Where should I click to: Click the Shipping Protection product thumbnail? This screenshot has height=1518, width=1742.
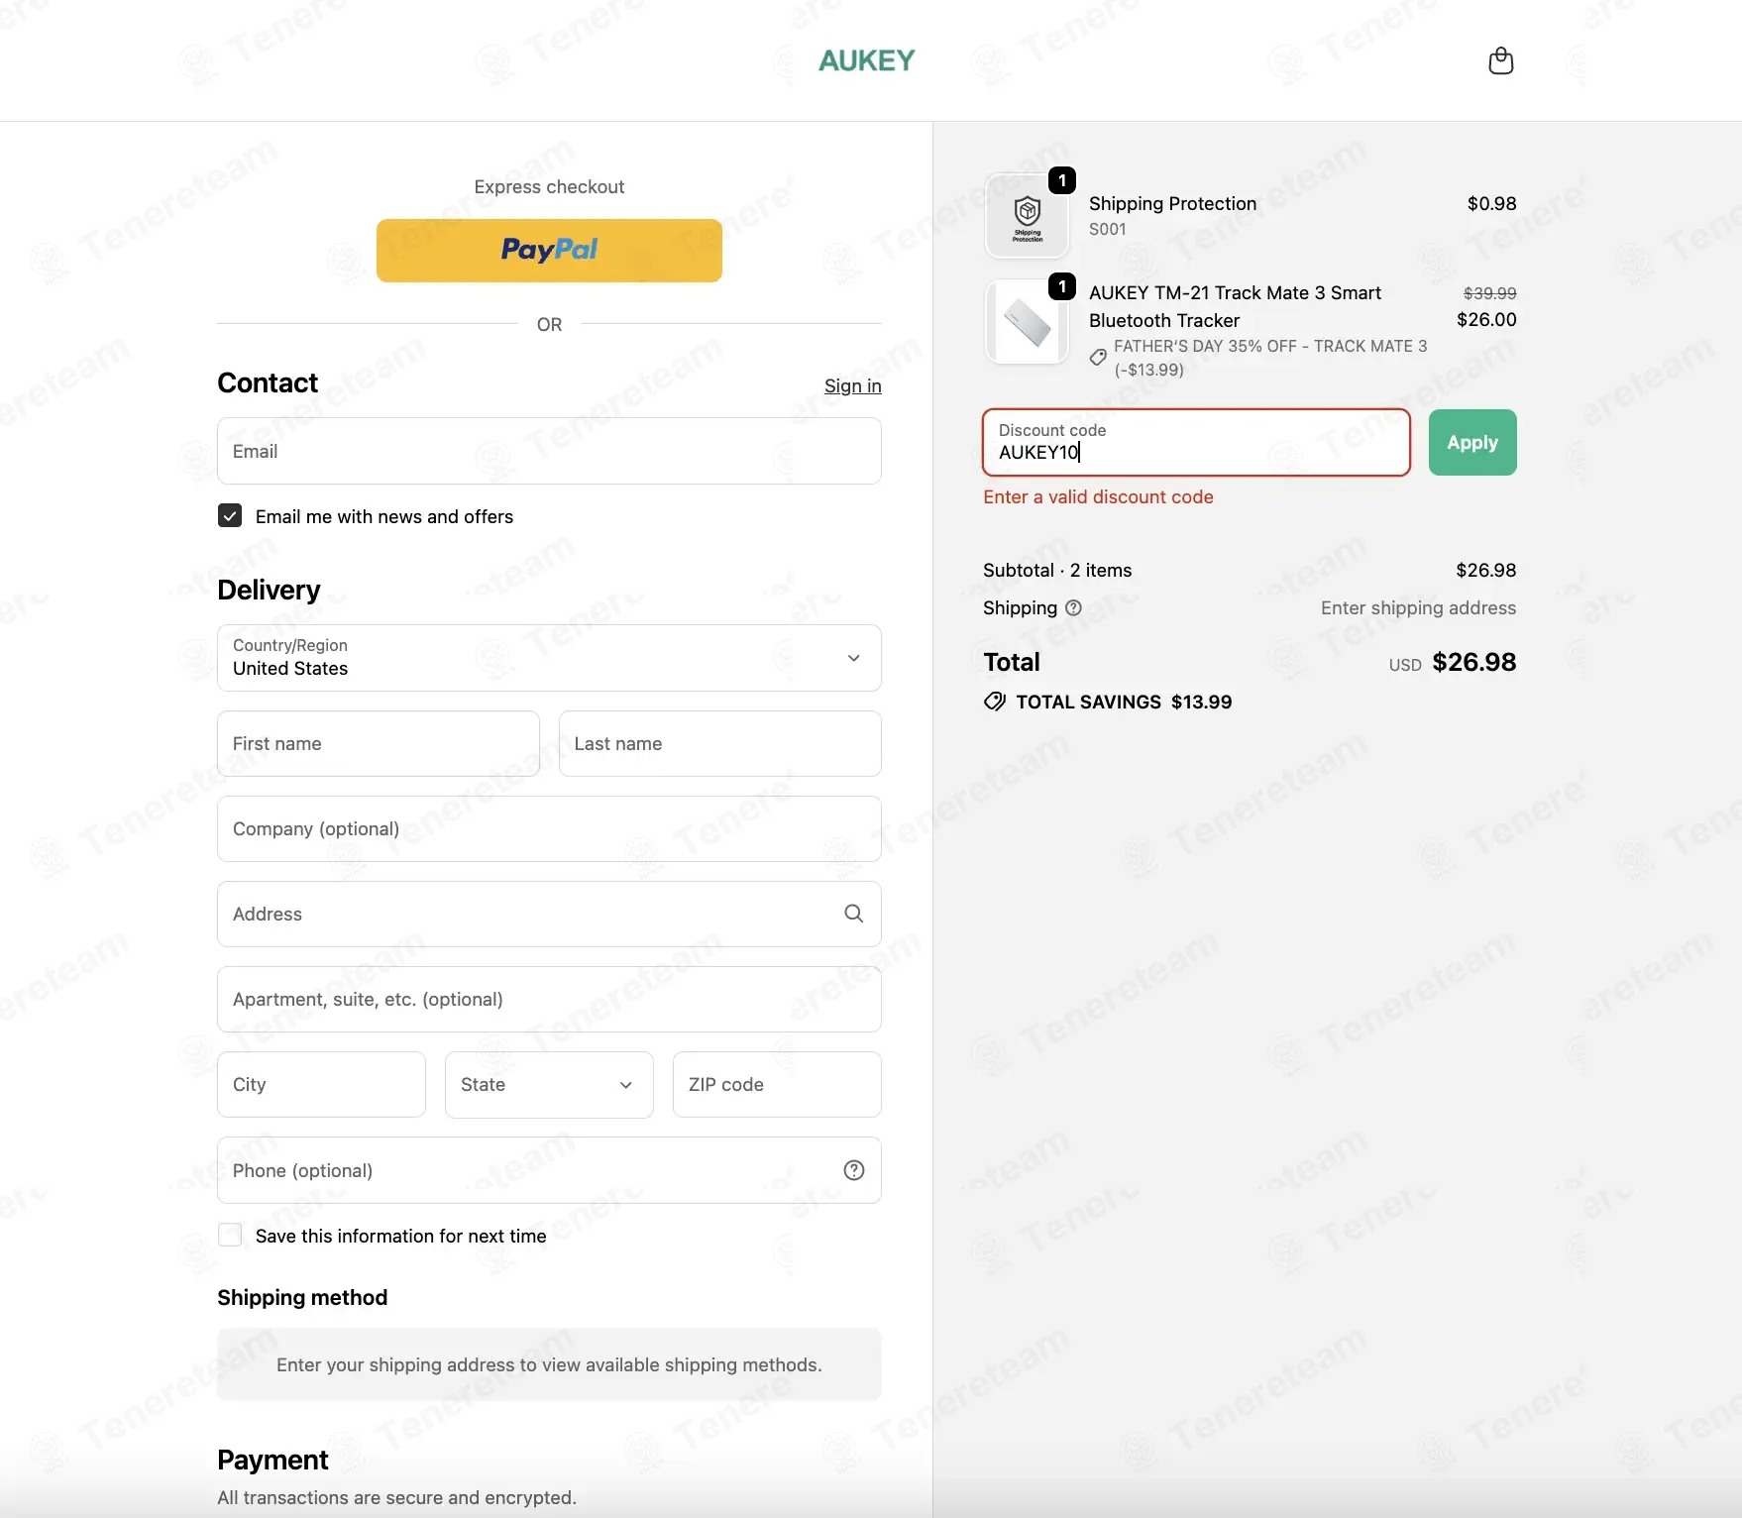pyautogui.click(x=1028, y=215)
